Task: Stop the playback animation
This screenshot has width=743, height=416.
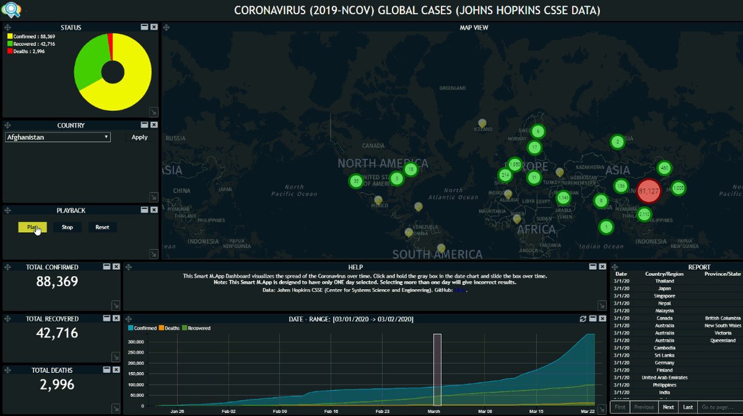Action: (67, 227)
